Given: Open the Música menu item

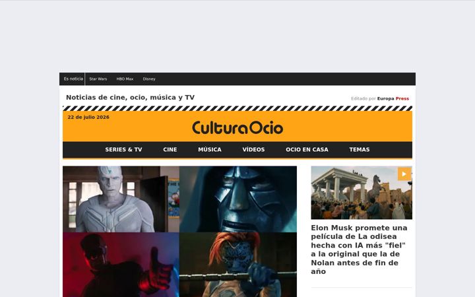Looking at the screenshot, I should click(x=210, y=149).
